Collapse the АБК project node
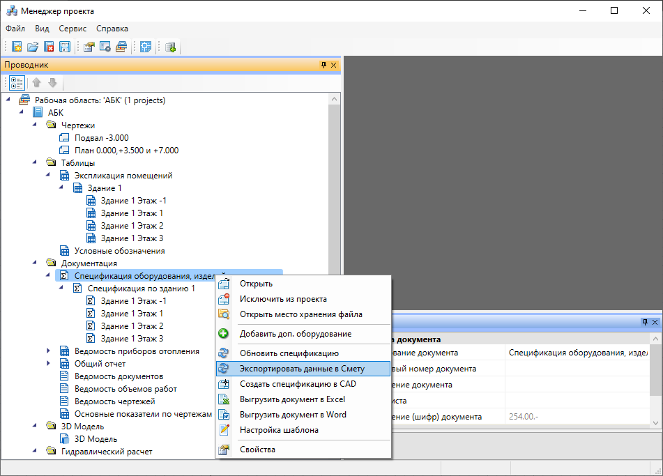 21,112
